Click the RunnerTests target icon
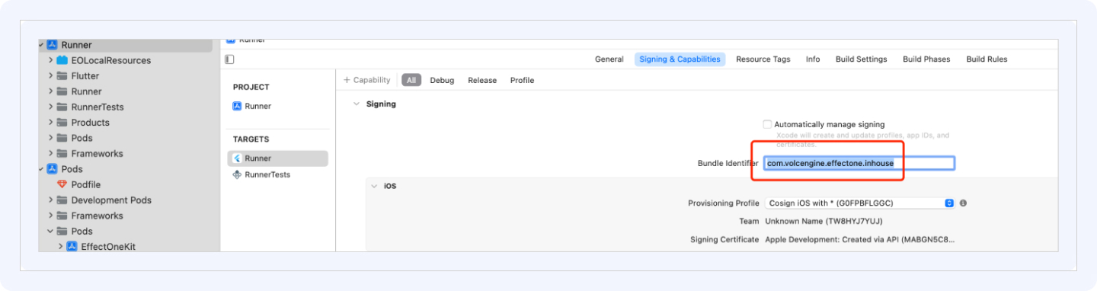 click(x=238, y=174)
